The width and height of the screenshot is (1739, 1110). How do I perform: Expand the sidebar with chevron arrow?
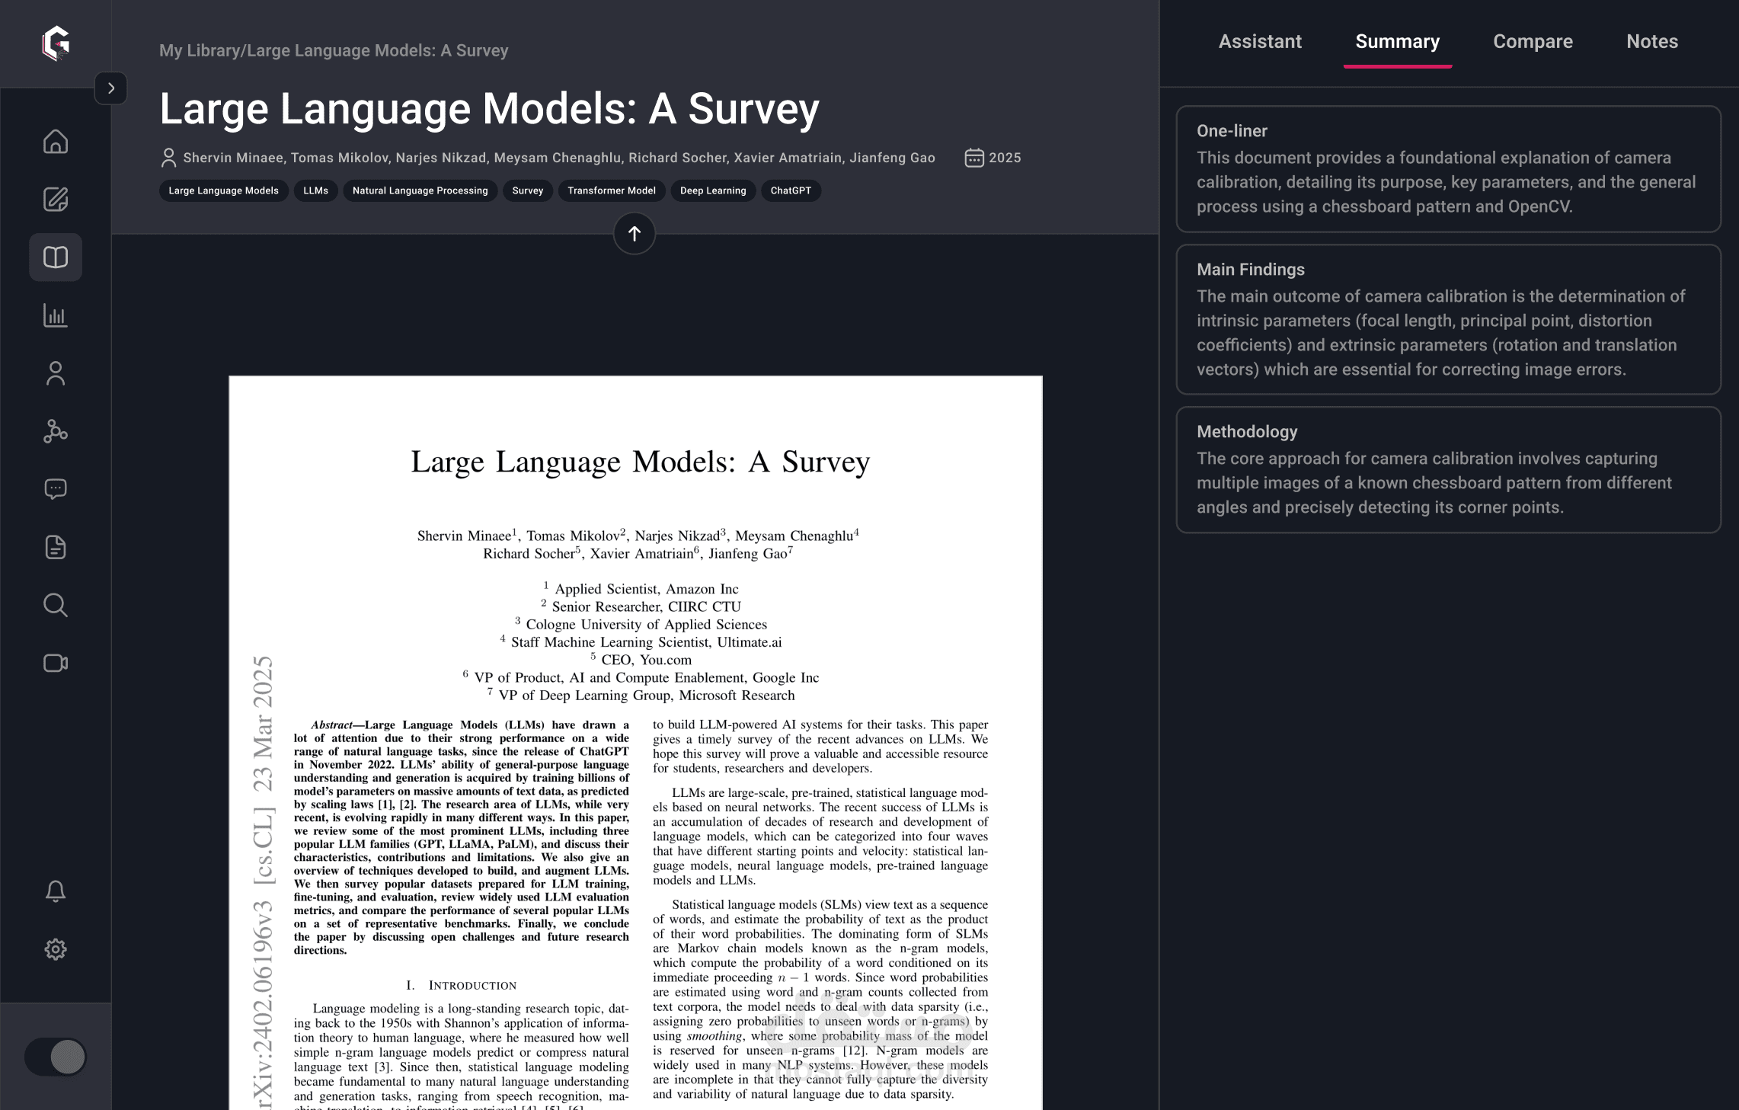(111, 88)
